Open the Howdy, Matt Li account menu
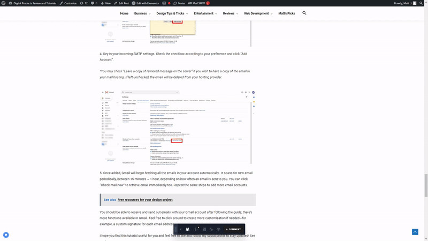 tap(405, 3)
